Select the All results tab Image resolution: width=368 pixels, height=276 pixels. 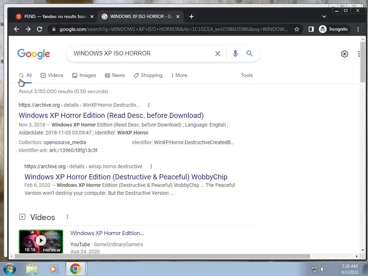[x=26, y=75]
